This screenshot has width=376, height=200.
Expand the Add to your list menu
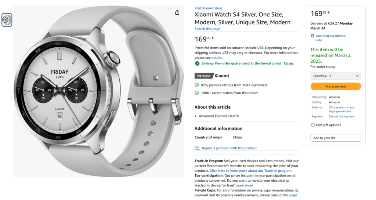point(336,138)
